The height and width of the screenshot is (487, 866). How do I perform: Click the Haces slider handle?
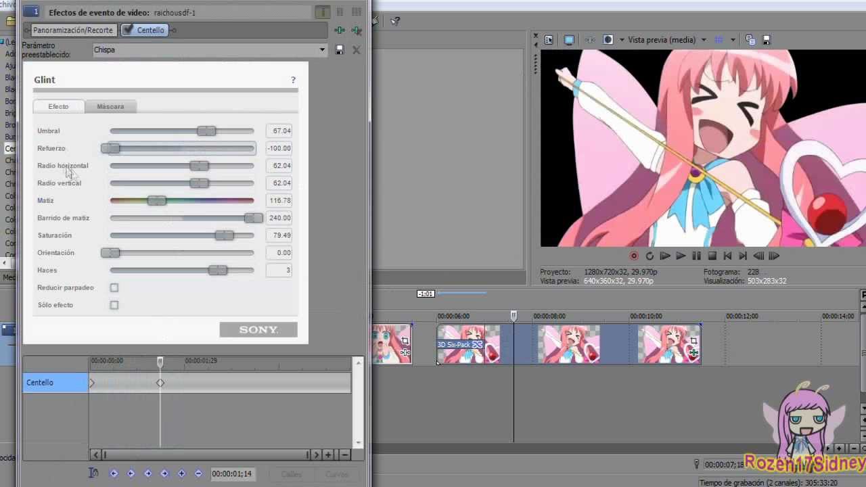[218, 271]
